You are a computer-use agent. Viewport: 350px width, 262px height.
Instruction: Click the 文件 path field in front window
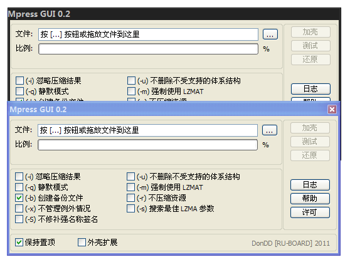tap(147, 130)
